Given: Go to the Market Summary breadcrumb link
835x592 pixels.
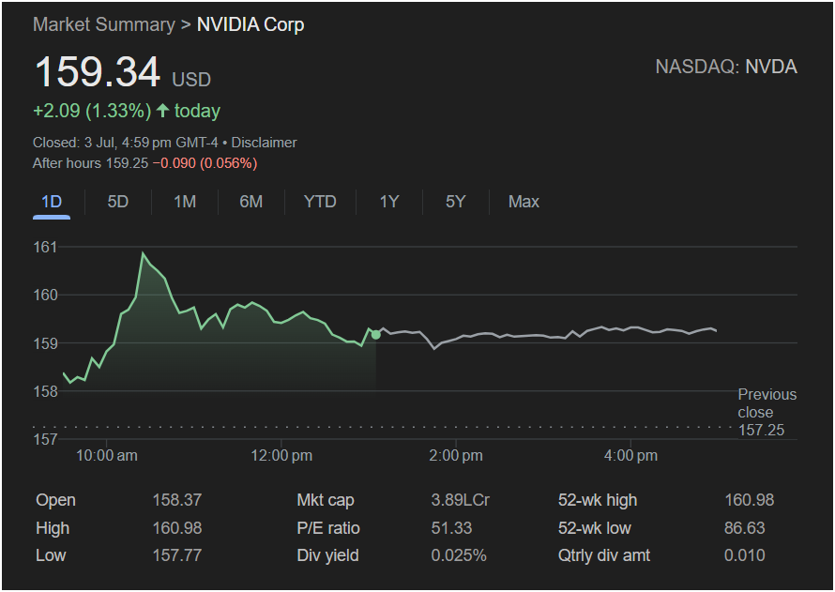Looking at the screenshot, I should coord(104,24).
